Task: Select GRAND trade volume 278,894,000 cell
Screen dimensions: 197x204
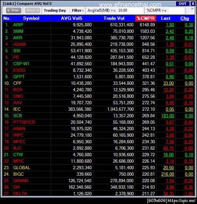Action: pyautogui.click(x=114, y=181)
